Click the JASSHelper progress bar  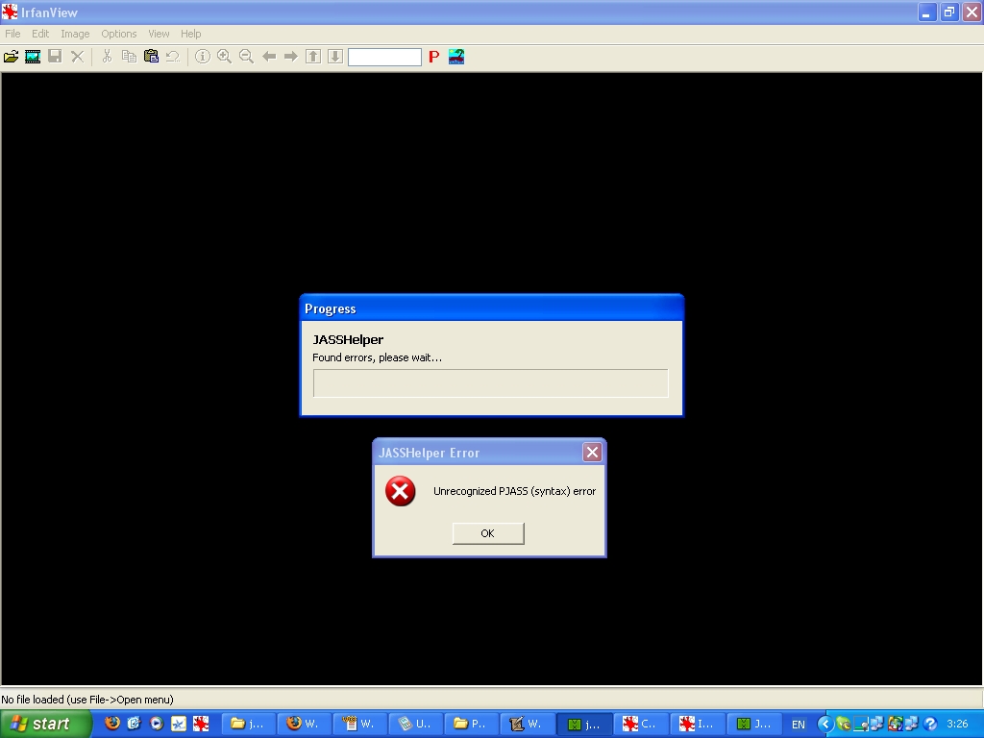[x=491, y=382]
